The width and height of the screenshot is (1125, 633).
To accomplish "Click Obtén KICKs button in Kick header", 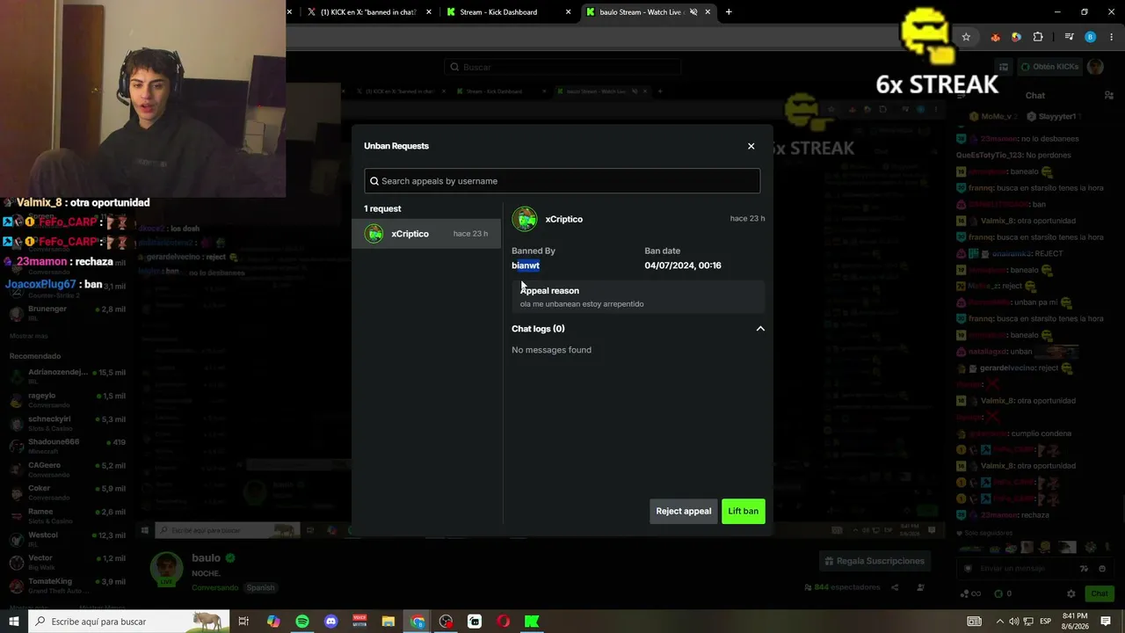I will tap(1050, 67).
